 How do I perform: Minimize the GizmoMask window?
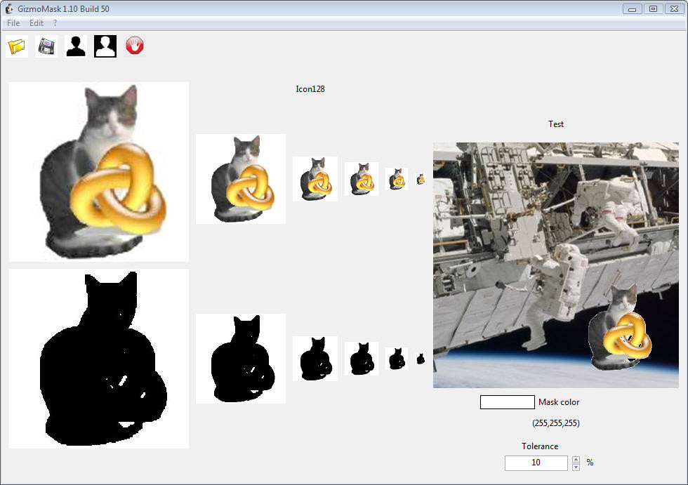633,8
